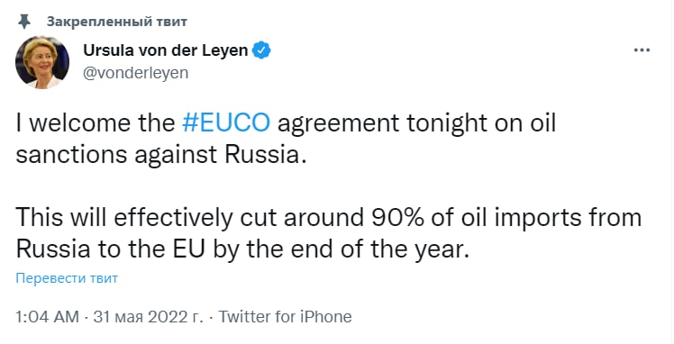674x344 pixels.
Task: Open the #EUCO hashtag
Action: [226, 123]
